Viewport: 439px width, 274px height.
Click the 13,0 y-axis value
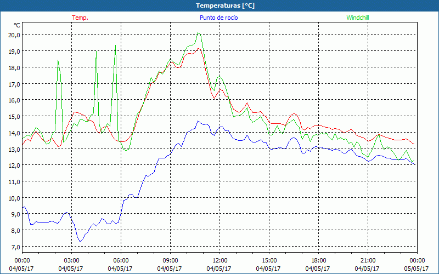point(15,149)
